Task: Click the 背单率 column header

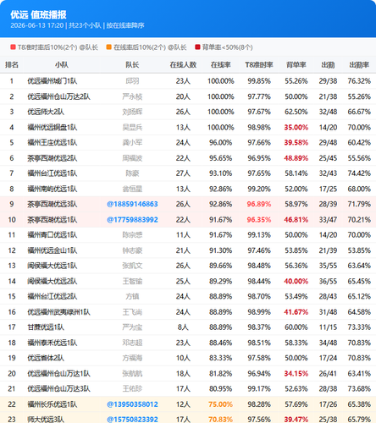Action: (x=296, y=65)
